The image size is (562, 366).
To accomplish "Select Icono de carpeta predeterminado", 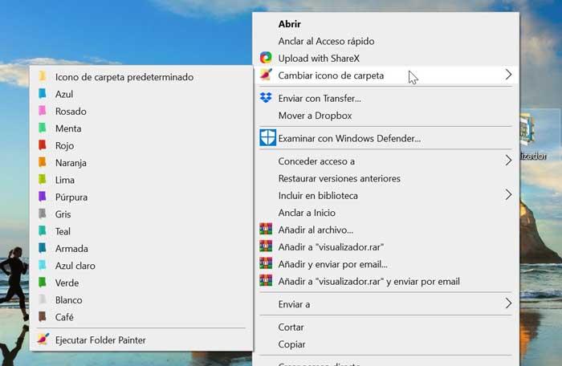I will tap(124, 77).
